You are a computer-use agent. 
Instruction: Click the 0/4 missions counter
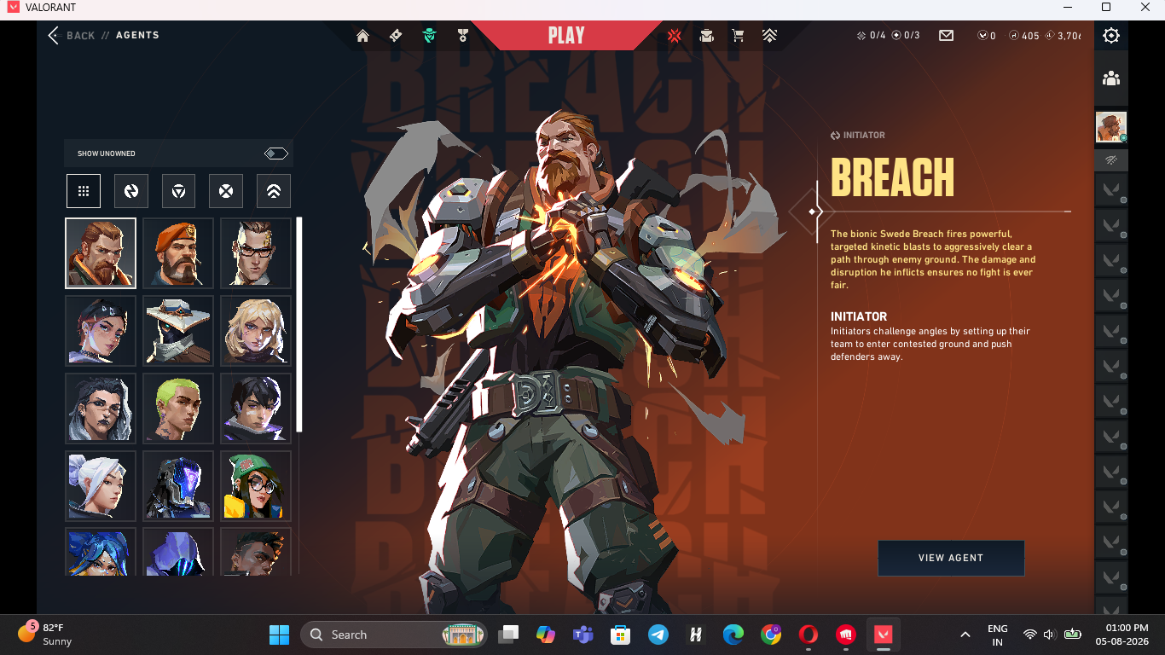point(871,36)
